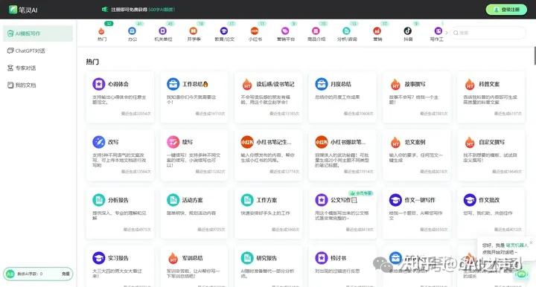This screenshot has height=287, width=536.
Task: Open the 工作方案 document icon
Action: coord(247,200)
